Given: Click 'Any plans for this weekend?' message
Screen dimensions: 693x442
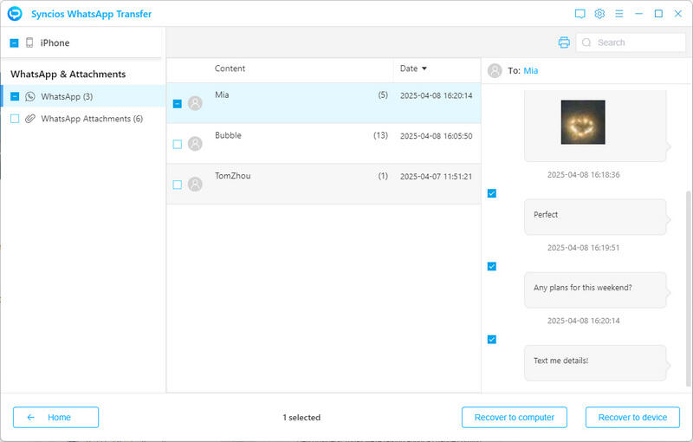Looking at the screenshot, I should [595, 290].
